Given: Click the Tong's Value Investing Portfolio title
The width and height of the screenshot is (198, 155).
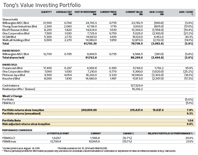Looking at the screenshot, I should click(x=42, y=5).
